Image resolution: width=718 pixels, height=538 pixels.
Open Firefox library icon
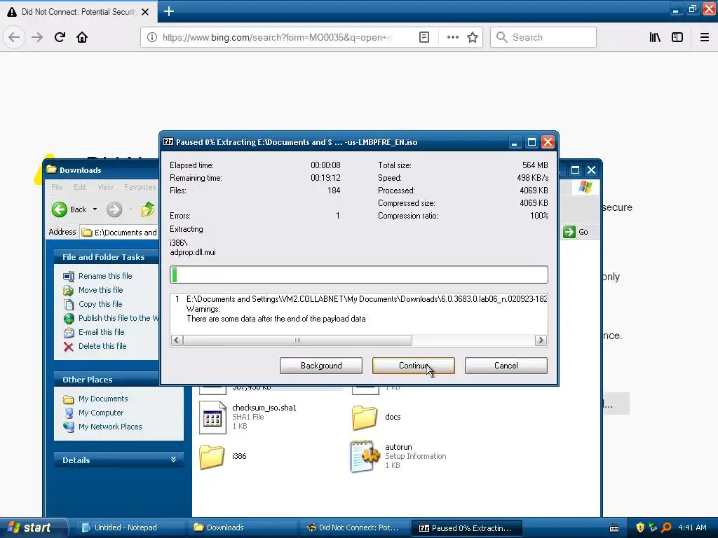click(655, 37)
